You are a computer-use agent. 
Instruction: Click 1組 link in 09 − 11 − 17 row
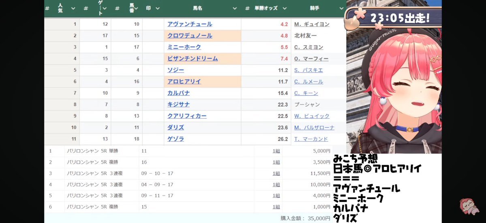(x=276, y=196)
